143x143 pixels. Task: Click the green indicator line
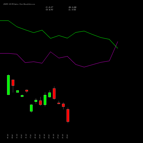(x=59, y=36)
